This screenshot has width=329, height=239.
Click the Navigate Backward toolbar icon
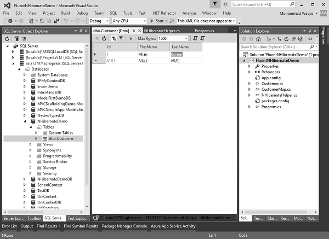(x=10, y=21)
